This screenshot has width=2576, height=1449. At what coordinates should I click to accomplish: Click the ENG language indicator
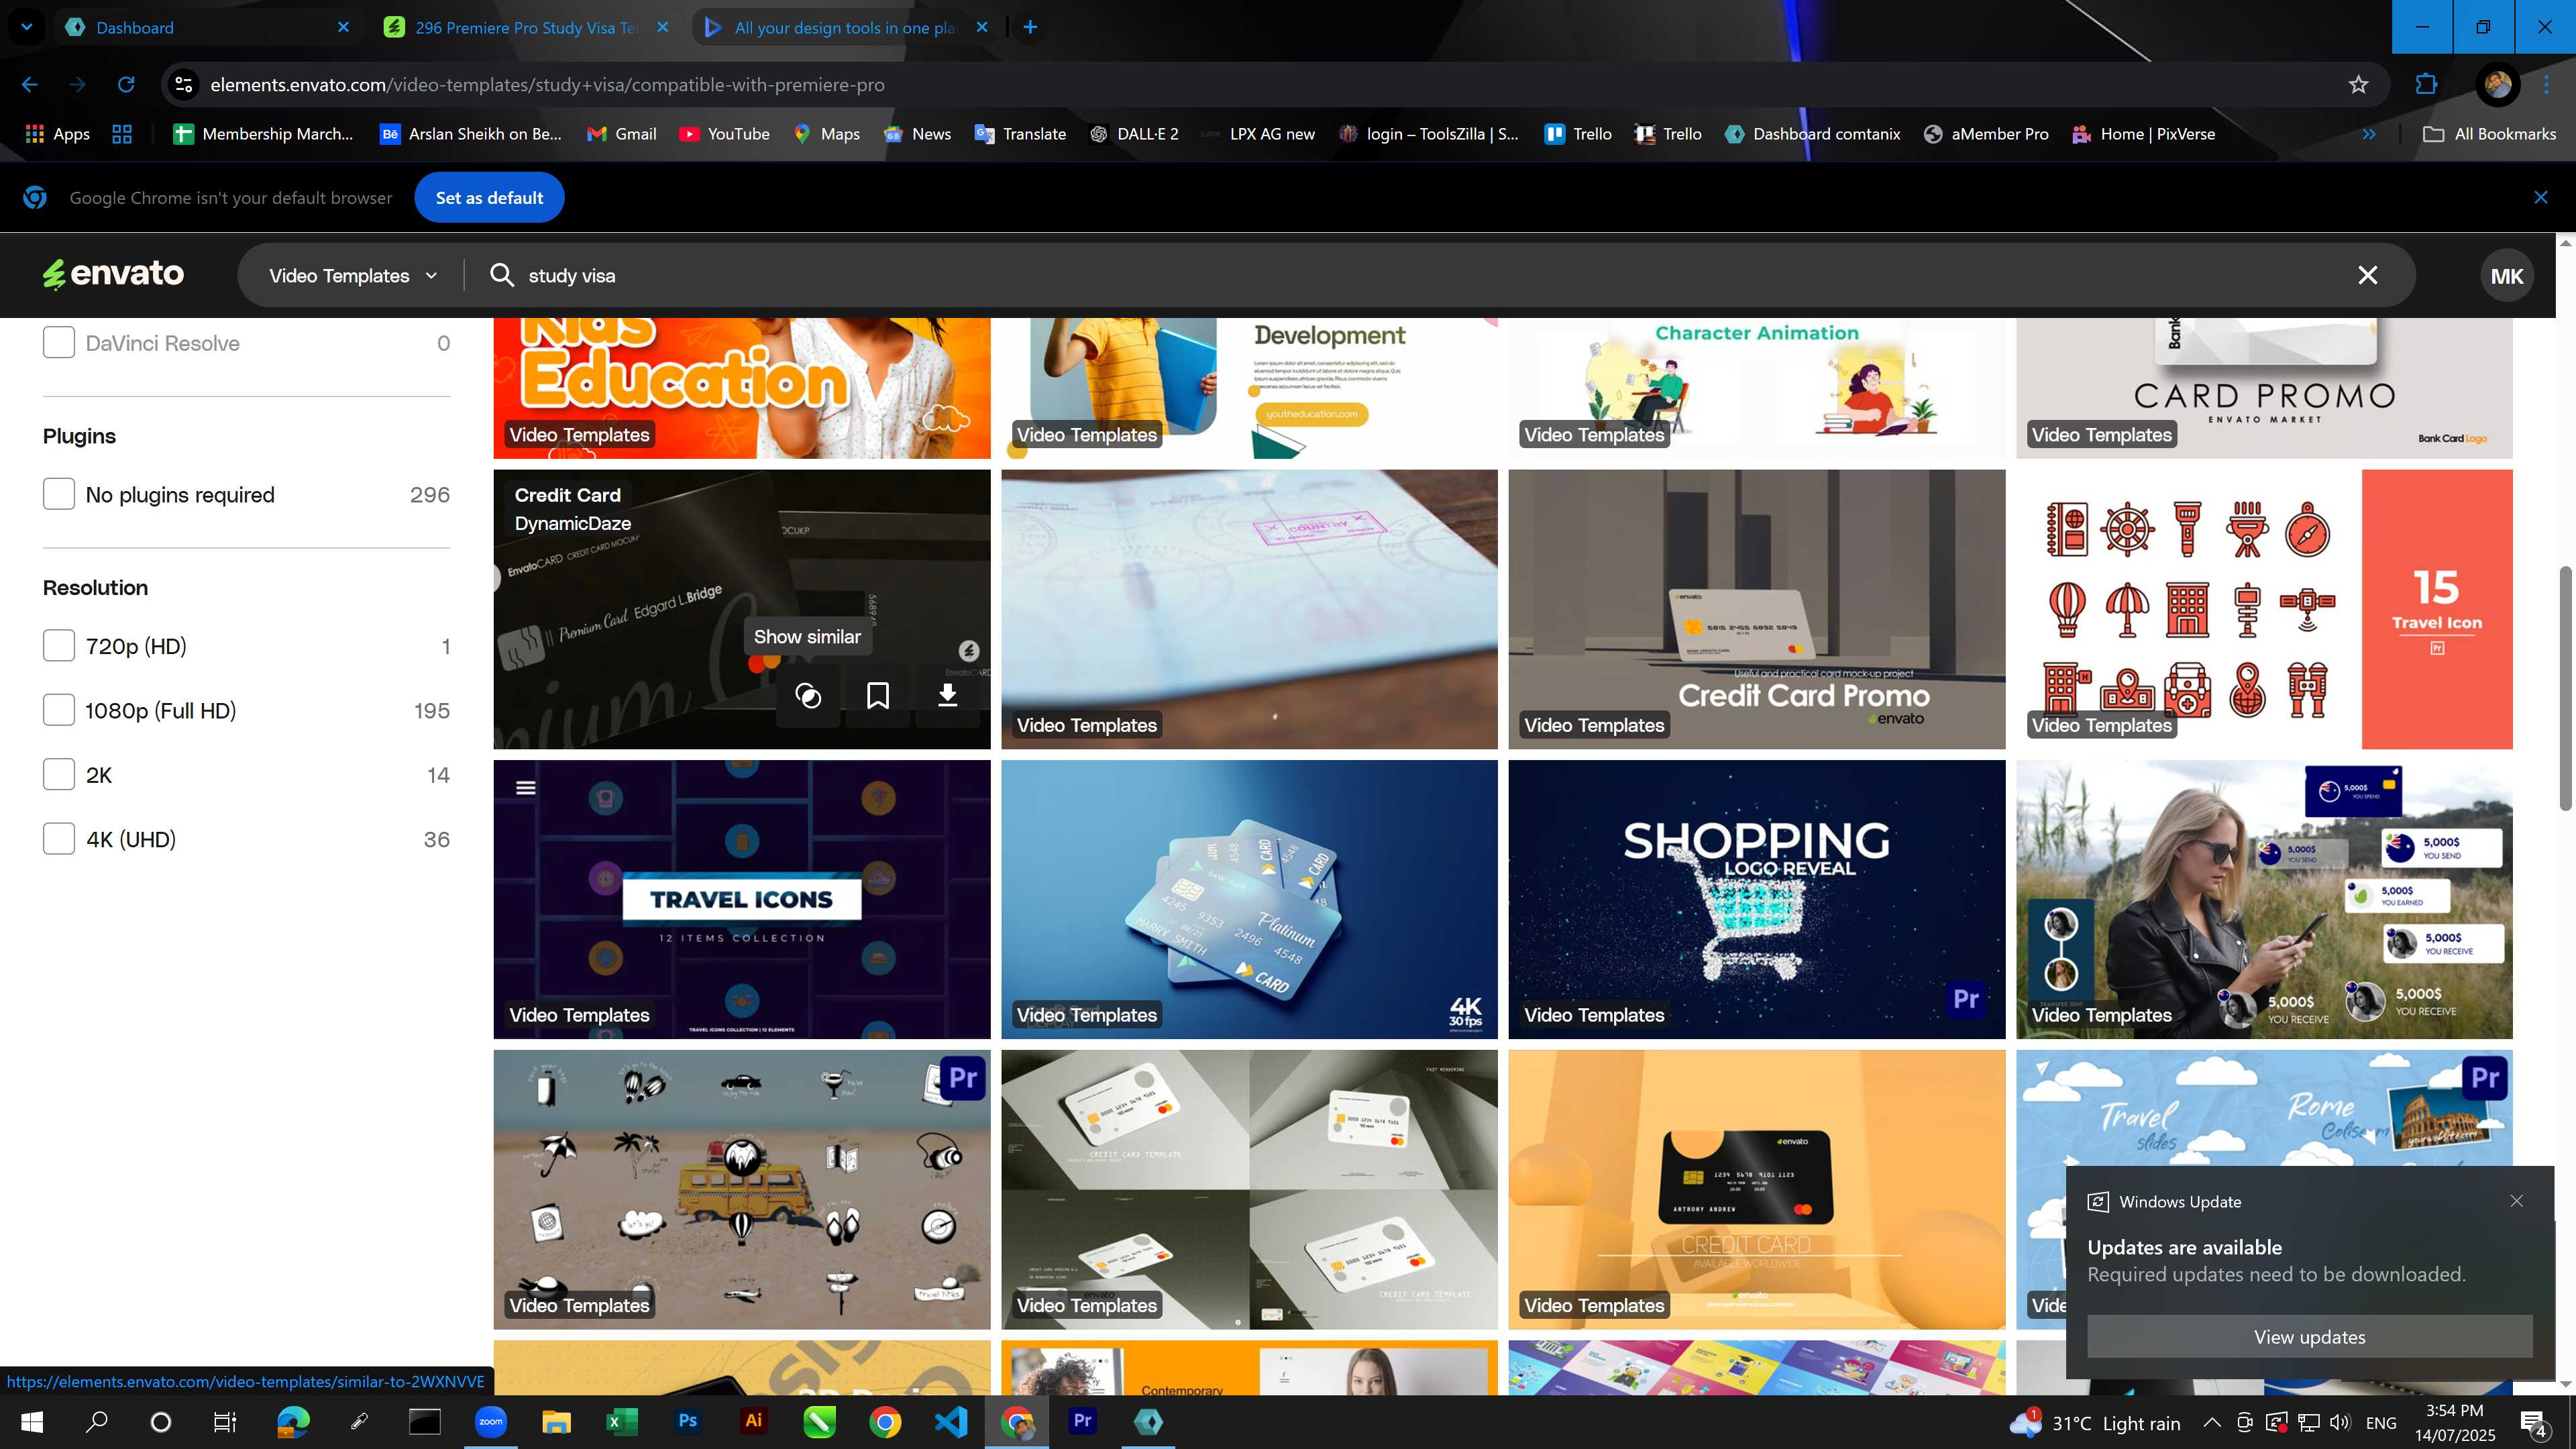click(2381, 1422)
